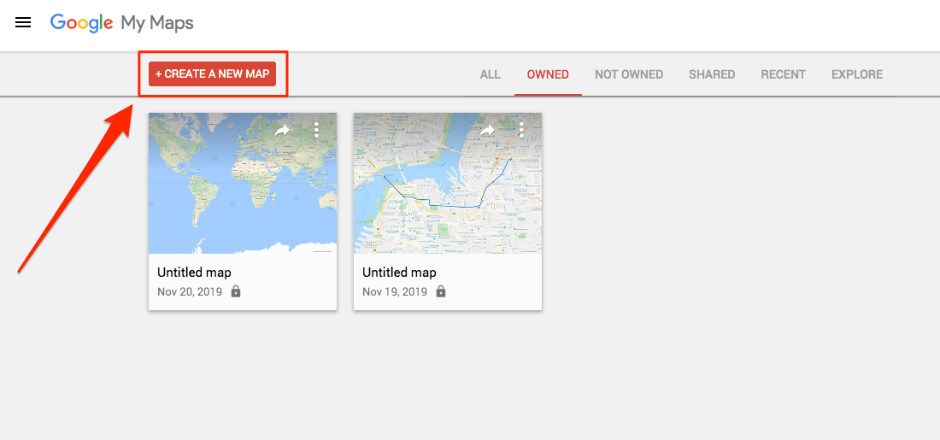Switch to the Not Owned tab
940x440 pixels.
[x=629, y=75]
